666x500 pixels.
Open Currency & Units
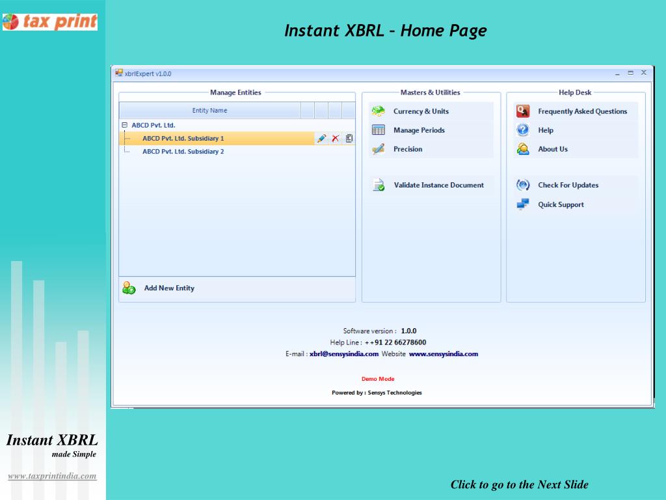(421, 111)
